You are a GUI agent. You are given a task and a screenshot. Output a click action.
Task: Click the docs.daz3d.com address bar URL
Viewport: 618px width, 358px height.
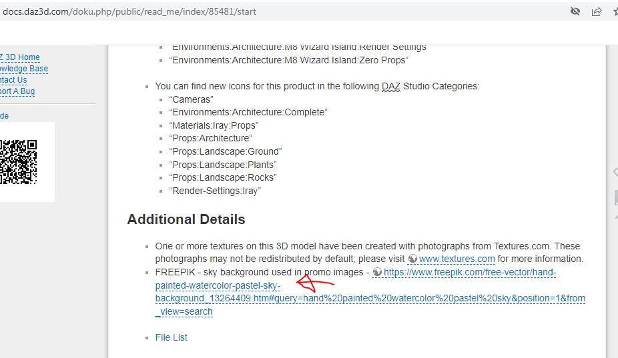[x=129, y=11]
